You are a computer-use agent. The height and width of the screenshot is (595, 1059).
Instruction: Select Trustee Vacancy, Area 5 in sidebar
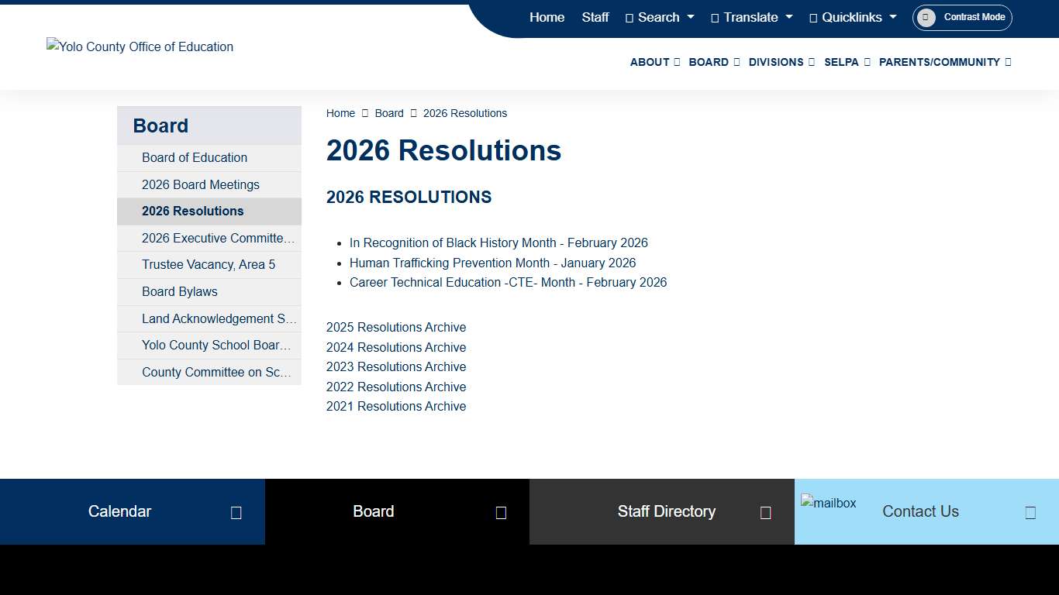tap(208, 264)
